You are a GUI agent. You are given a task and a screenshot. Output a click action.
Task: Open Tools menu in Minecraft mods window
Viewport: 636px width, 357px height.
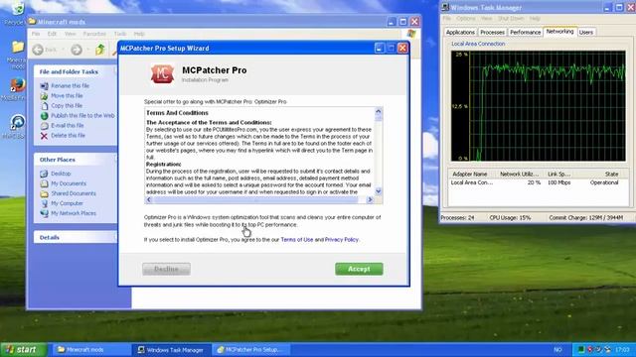[x=120, y=34]
